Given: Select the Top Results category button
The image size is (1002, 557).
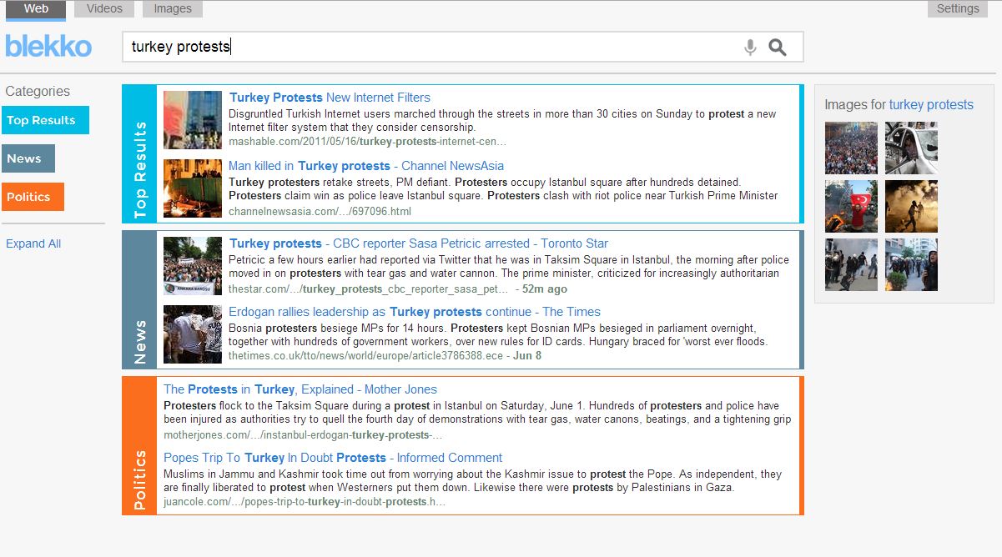Looking at the screenshot, I should 45,120.
